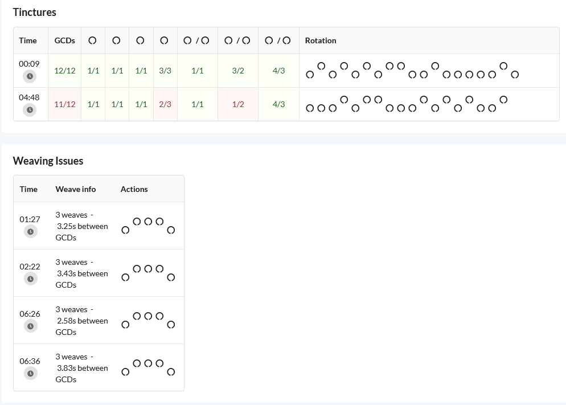Image resolution: width=566 pixels, height=405 pixels.
Task: Click the 06:36 timestamp text
Action: (x=30, y=361)
